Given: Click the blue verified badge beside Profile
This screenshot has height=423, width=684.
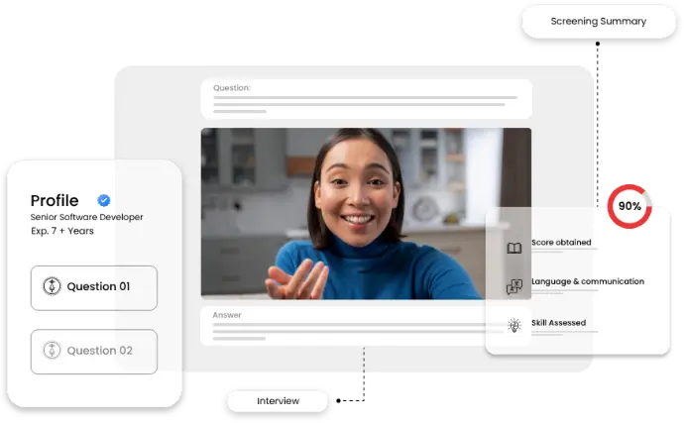Looking at the screenshot, I should [x=104, y=200].
